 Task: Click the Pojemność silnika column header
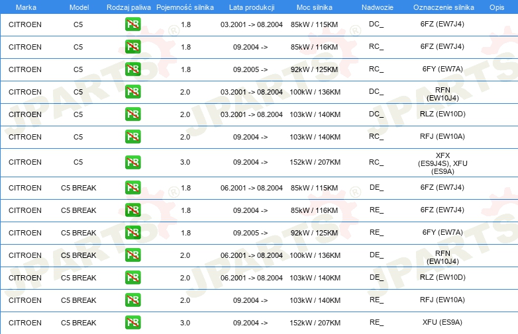[x=185, y=7]
